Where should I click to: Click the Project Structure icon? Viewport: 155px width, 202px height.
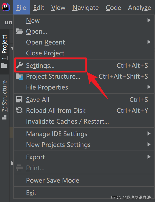tap(20, 76)
